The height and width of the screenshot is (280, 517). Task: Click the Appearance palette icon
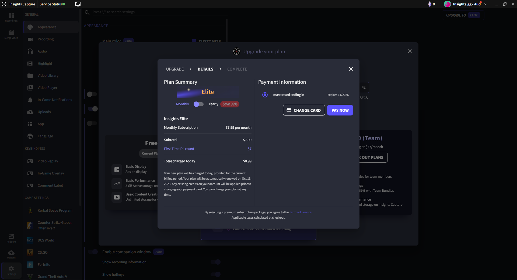[x=30, y=27]
